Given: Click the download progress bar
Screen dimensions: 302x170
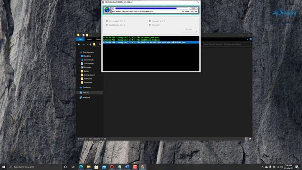Looking at the screenshot, I should coord(151,8).
